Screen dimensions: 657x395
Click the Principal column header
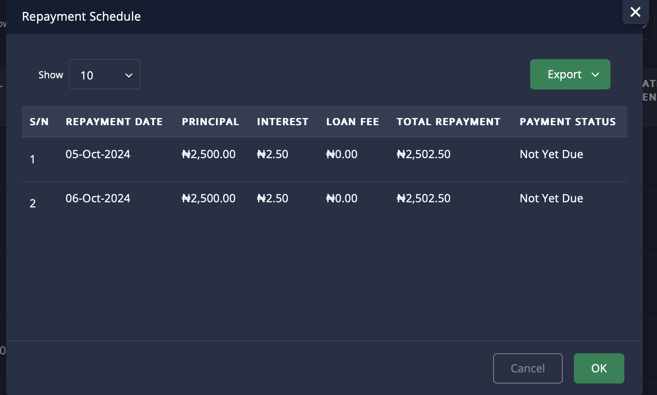(210, 122)
